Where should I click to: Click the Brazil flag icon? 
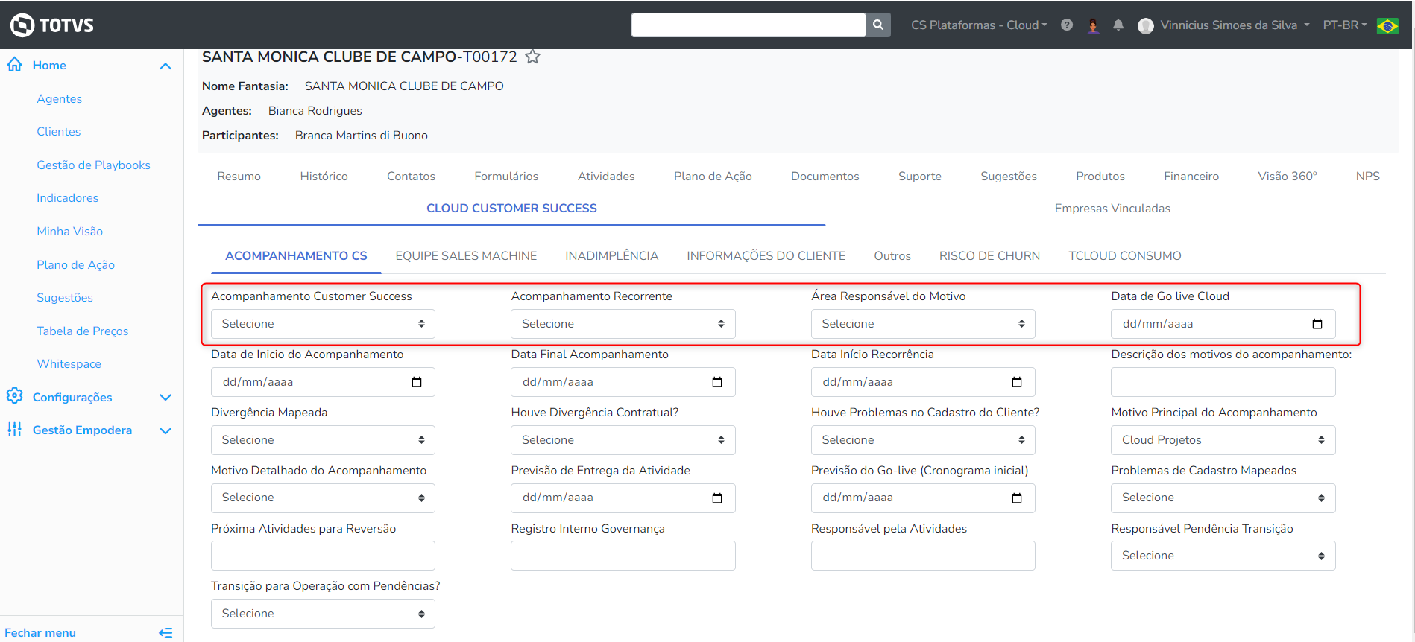(x=1387, y=25)
